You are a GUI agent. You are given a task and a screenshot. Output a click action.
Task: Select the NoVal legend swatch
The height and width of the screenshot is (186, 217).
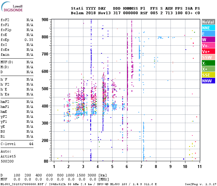pos(208,22)
